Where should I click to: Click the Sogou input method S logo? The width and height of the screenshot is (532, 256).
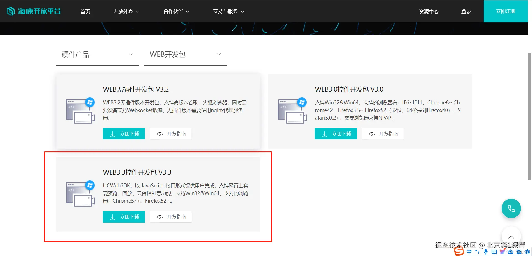[459, 251]
